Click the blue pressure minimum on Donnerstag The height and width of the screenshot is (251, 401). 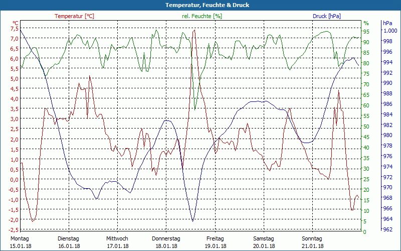point(193,221)
